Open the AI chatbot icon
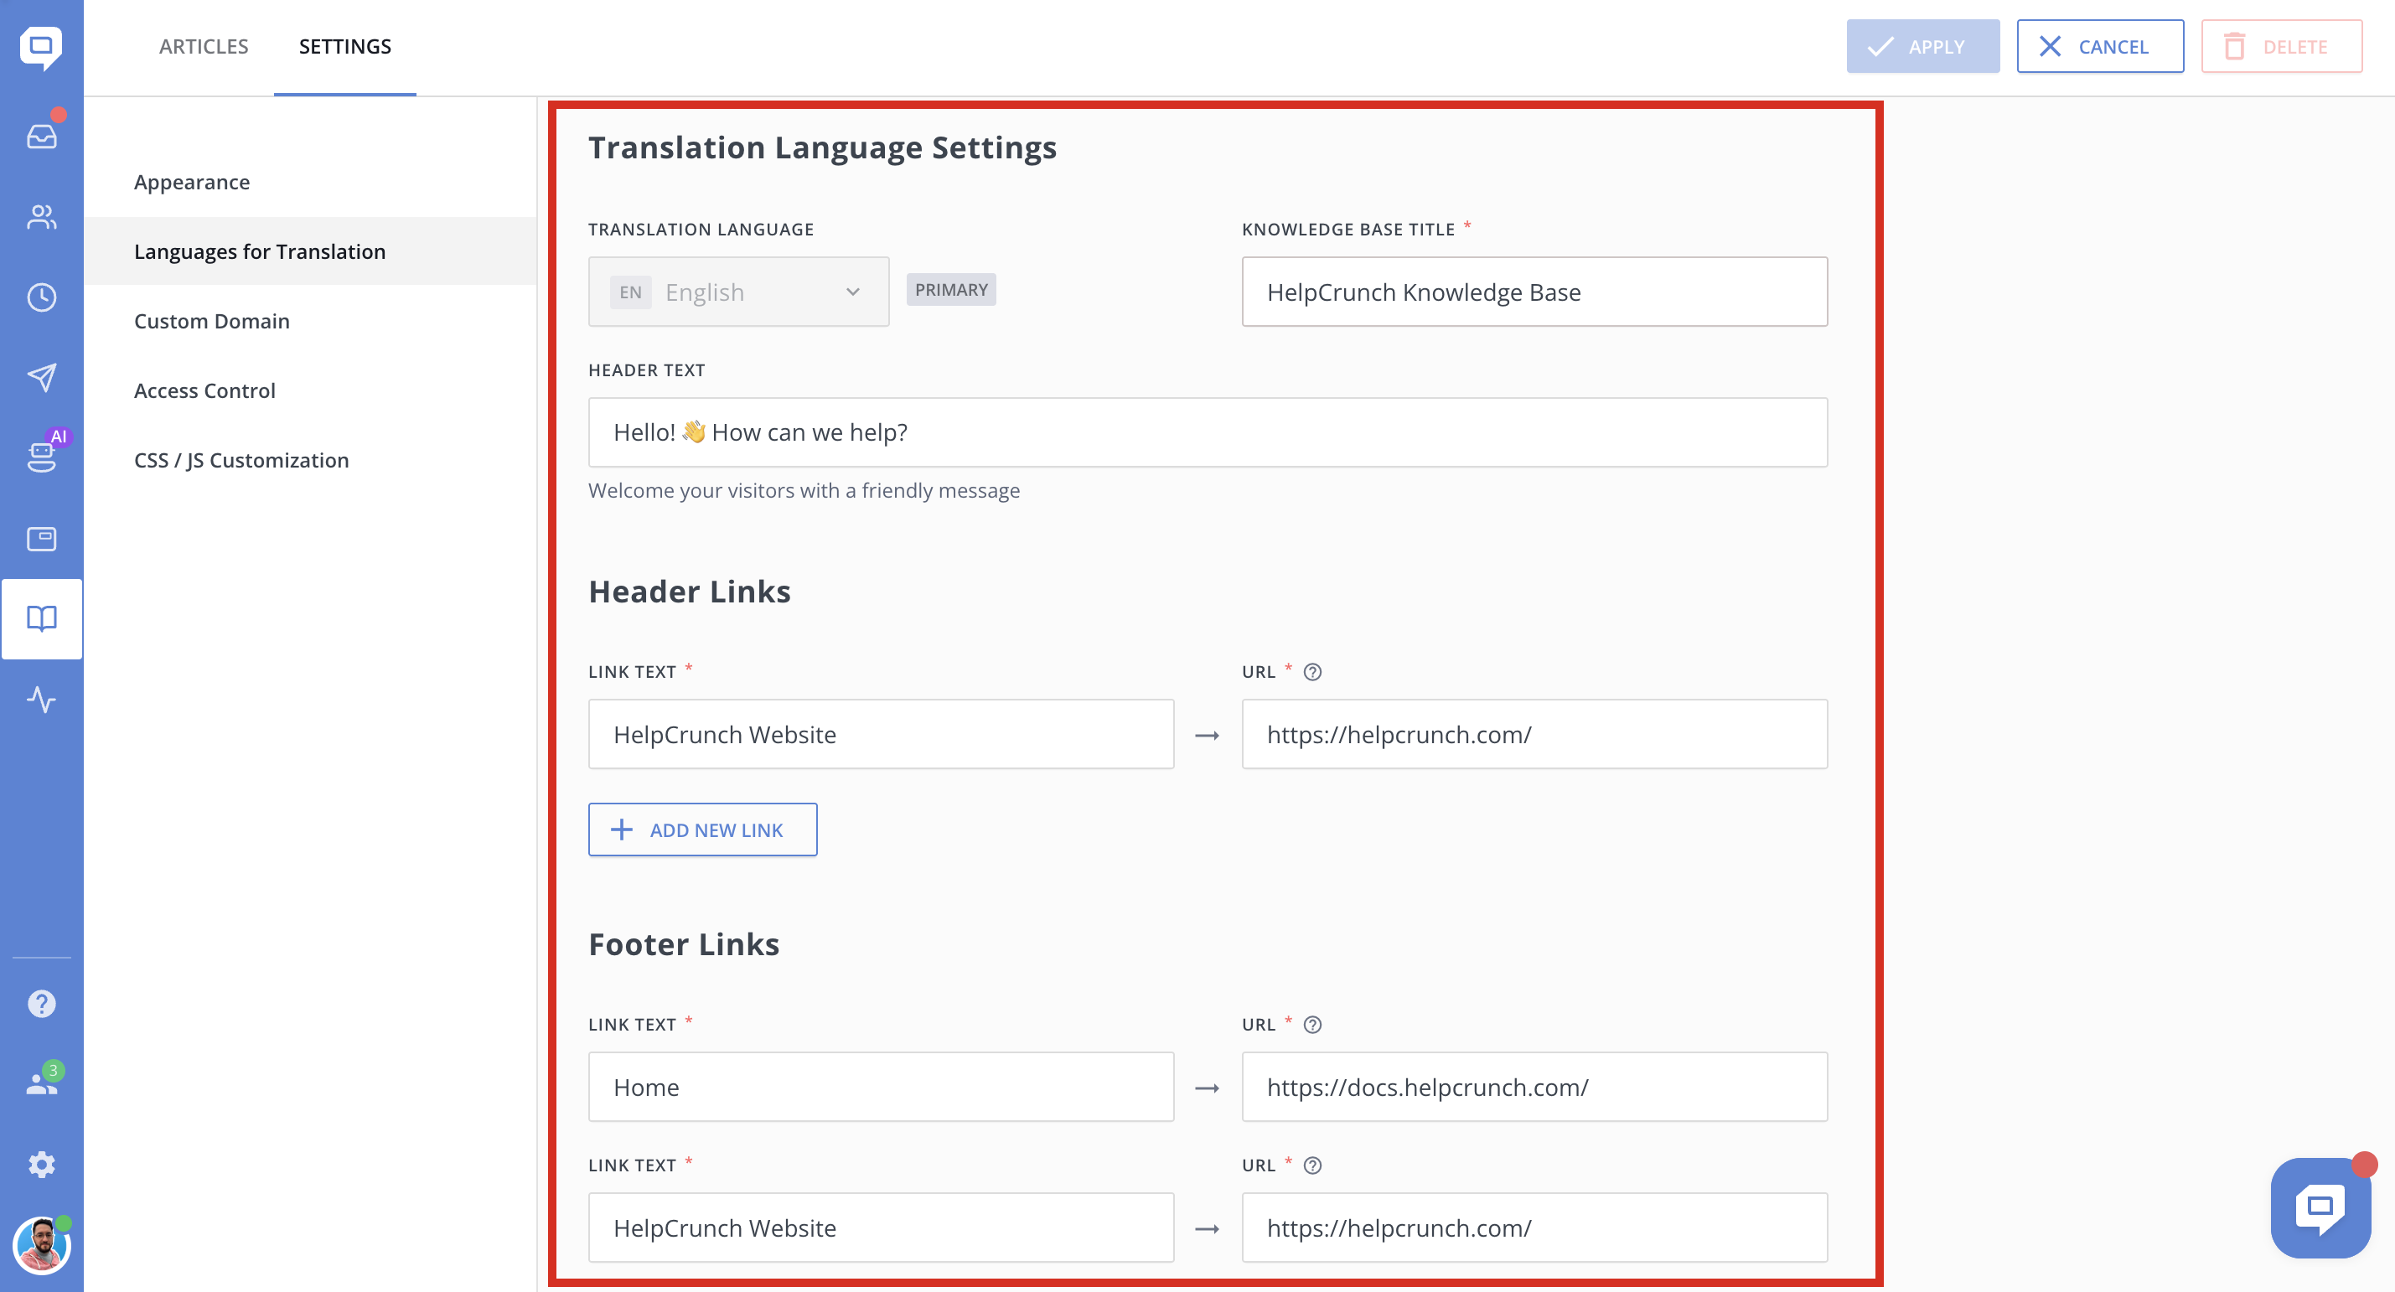This screenshot has width=2395, height=1292. point(41,456)
